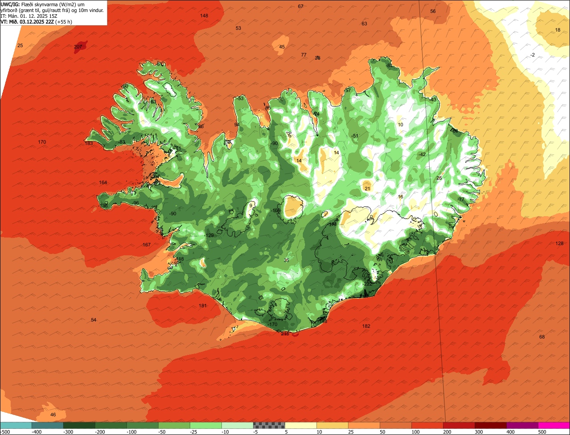
Task: Click the checkered -5 to 5 legend swatch
Action: click(x=269, y=425)
